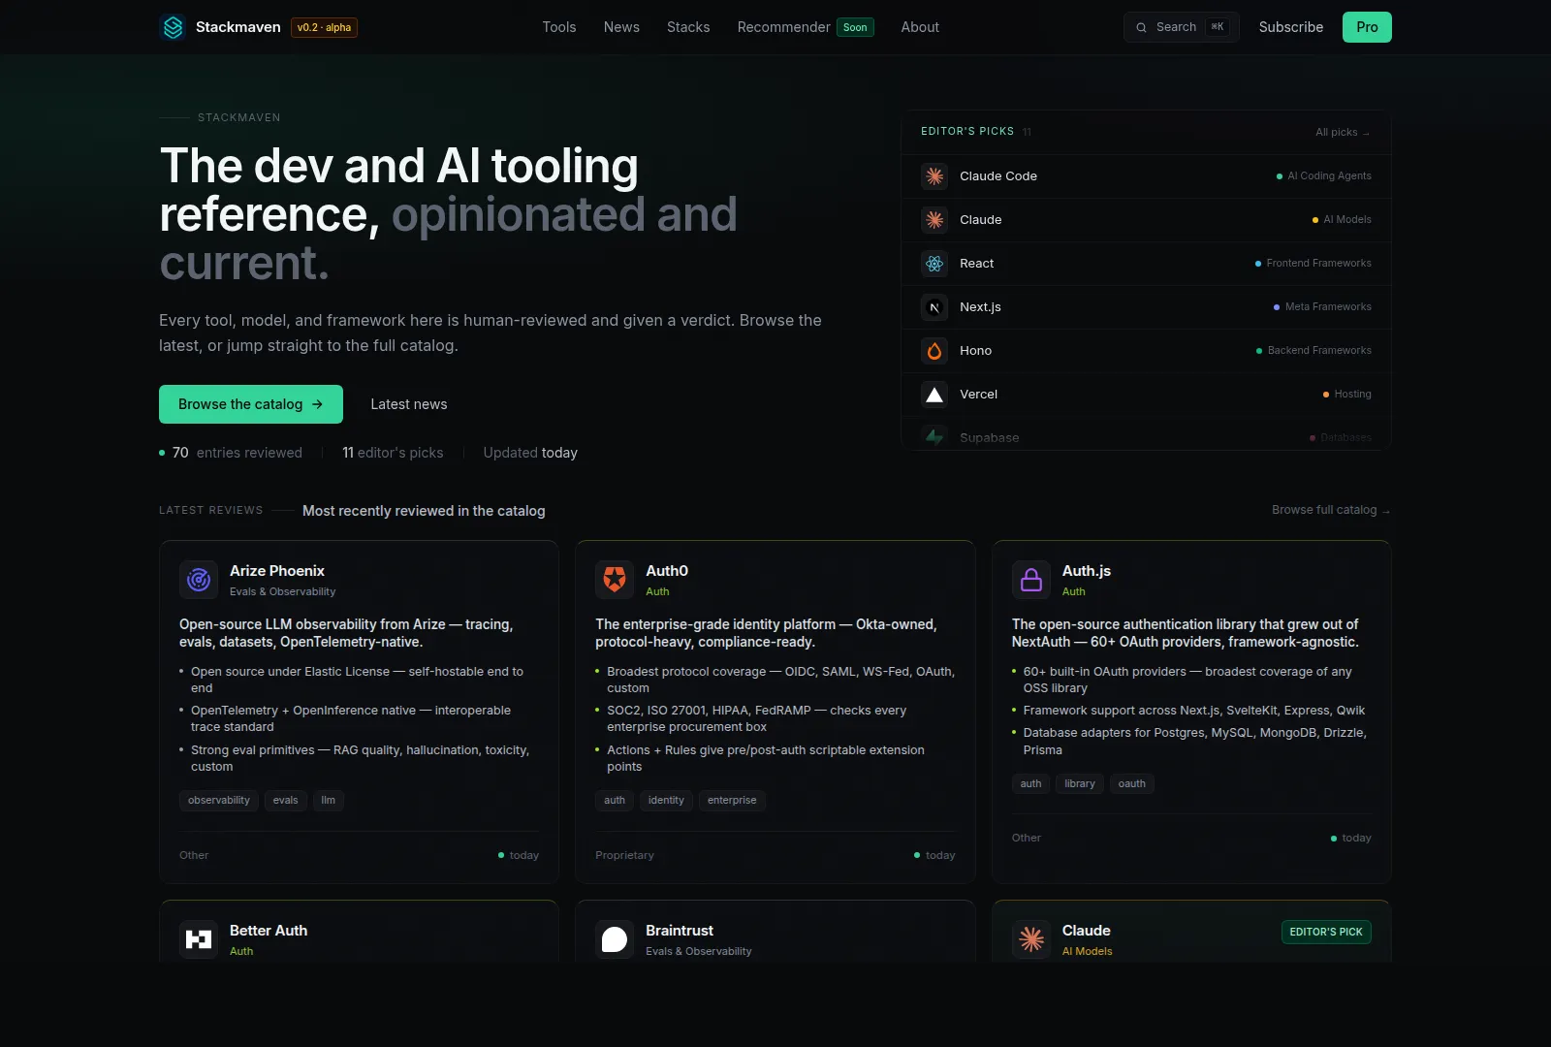Click the auth tag on Auth0 card
The image size is (1551, 1047).
pos(615,801)
